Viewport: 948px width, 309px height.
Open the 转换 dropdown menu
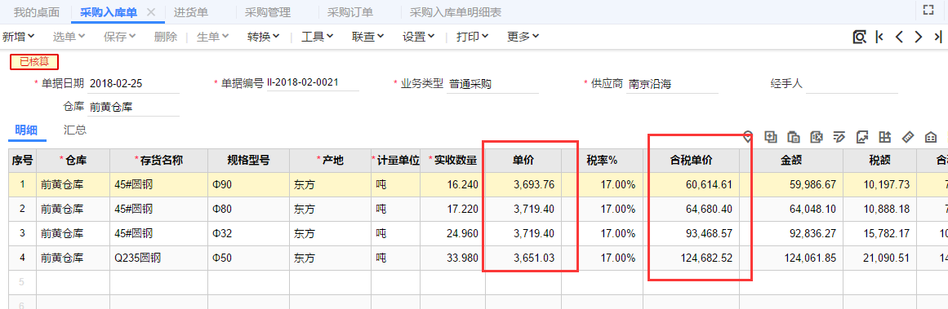pyautogui.click(x=264, y=37)
